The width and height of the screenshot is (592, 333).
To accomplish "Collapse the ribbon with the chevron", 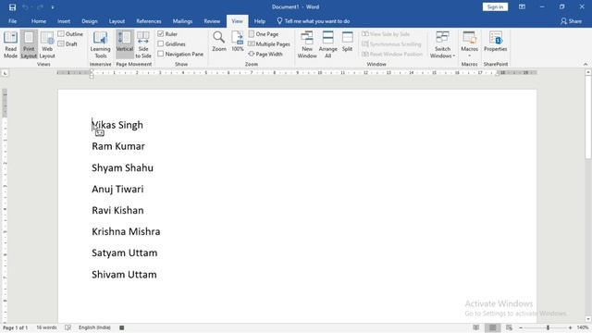I will click(586, 64).
